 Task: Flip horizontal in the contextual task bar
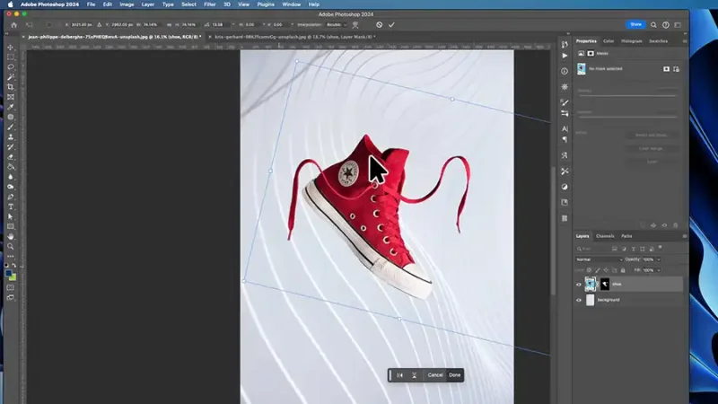point(399,375)
